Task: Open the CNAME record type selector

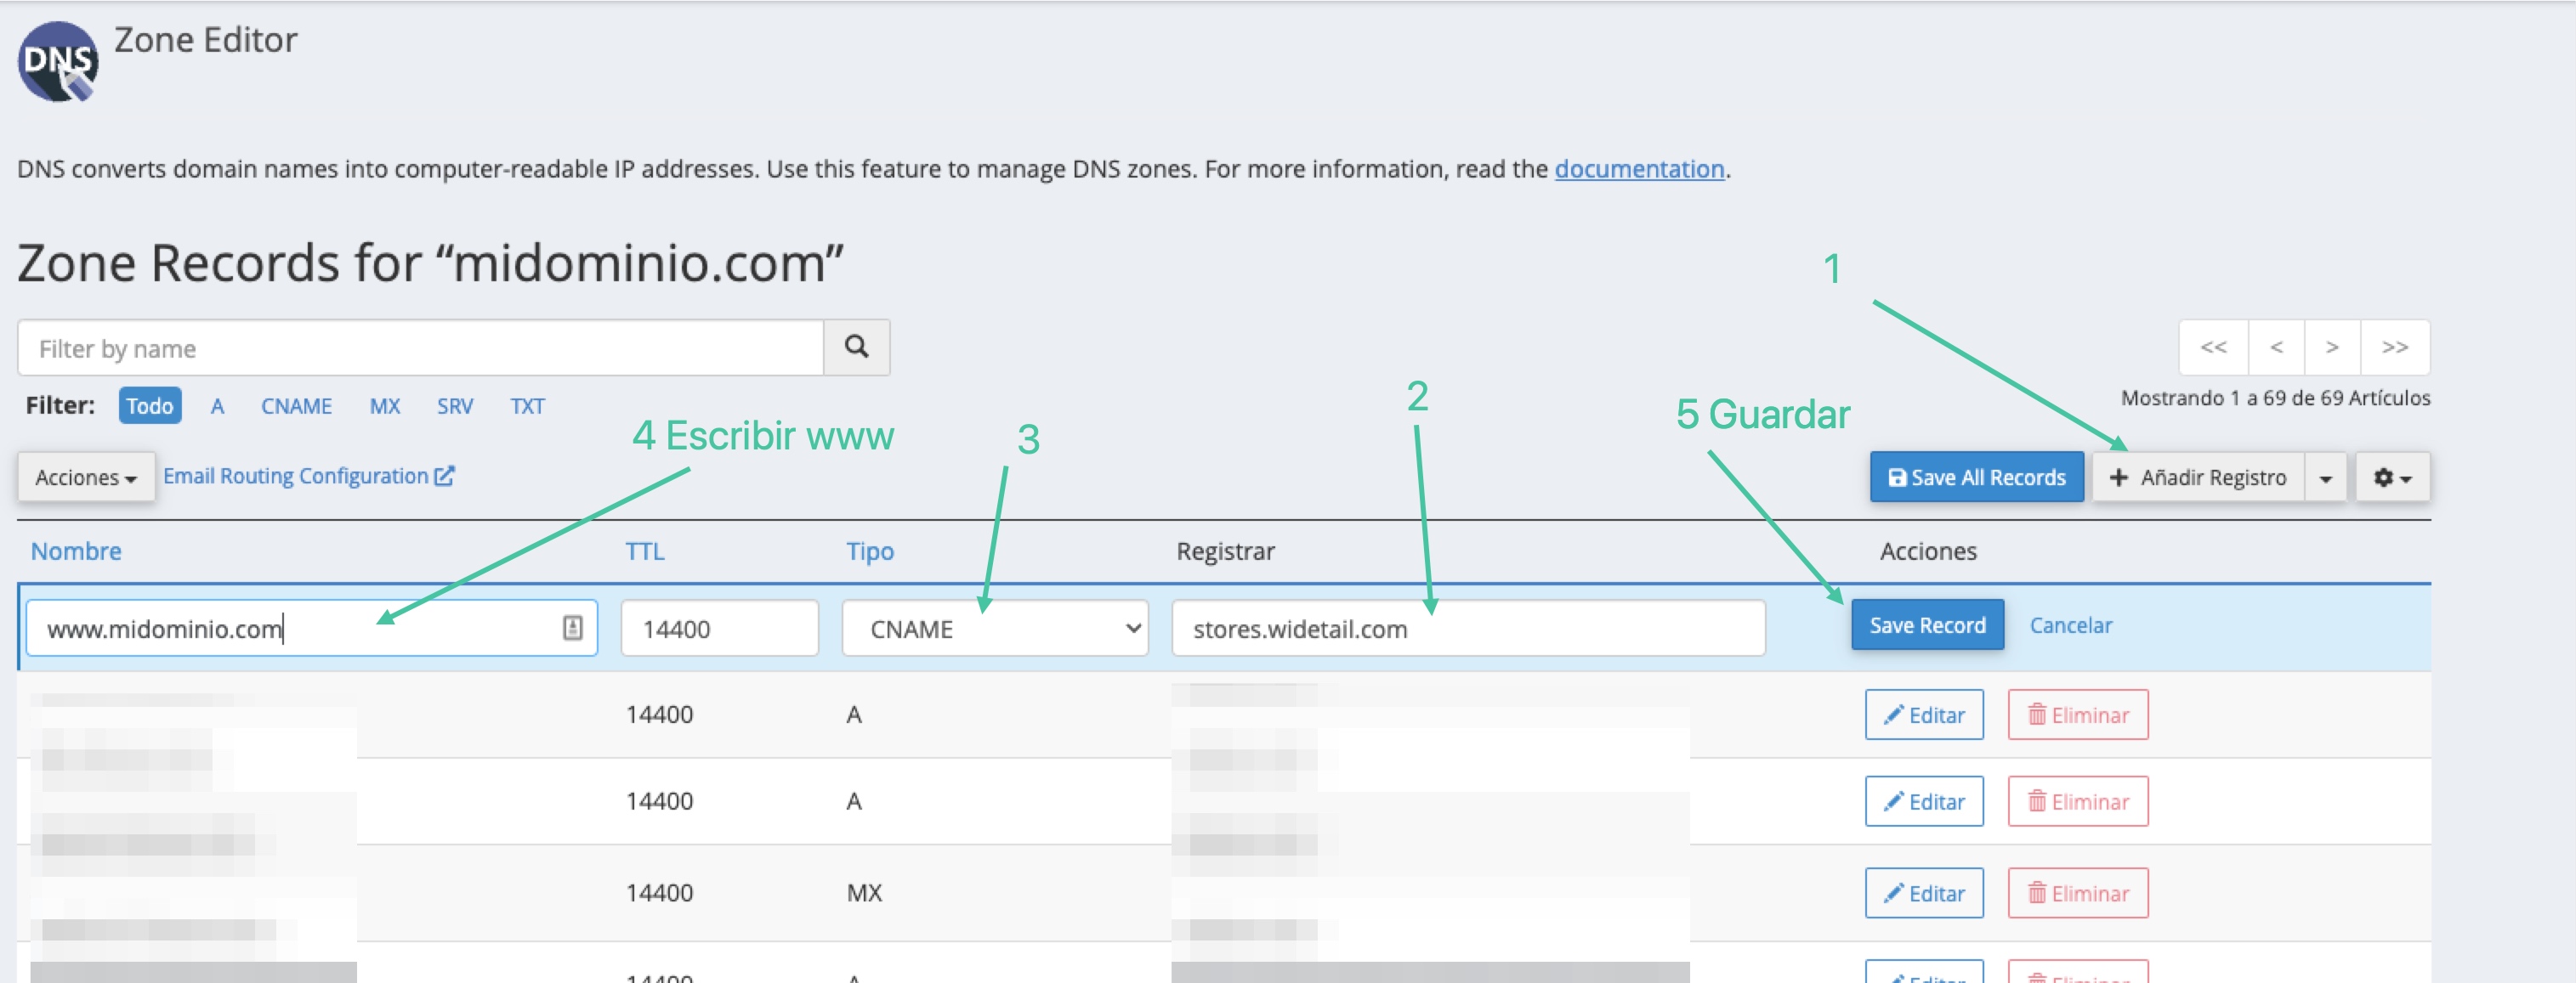Action: (x=994, y=629)
